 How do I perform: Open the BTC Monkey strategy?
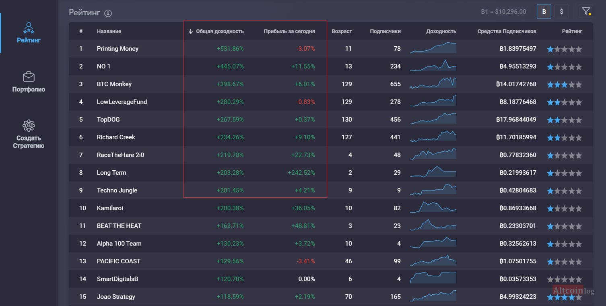(x=114, y=84)
